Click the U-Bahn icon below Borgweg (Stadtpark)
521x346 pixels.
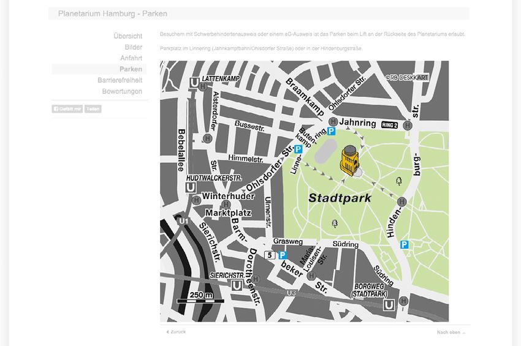click(389, 305)
